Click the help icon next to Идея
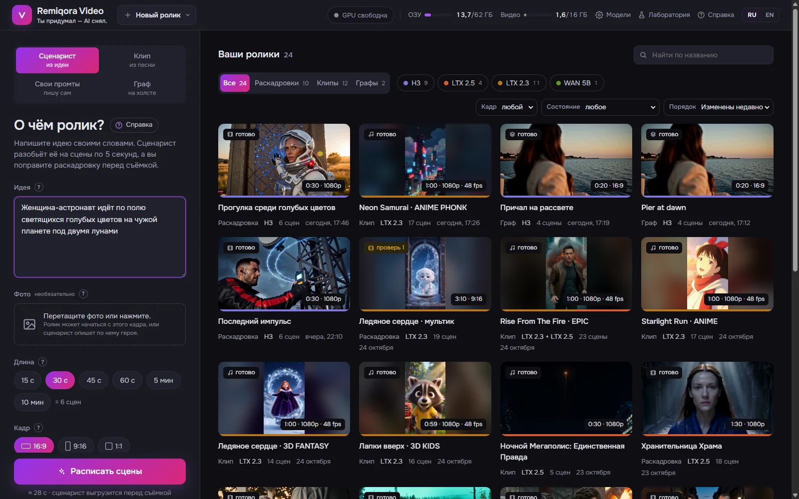799x499 pixels. [39, 187]
